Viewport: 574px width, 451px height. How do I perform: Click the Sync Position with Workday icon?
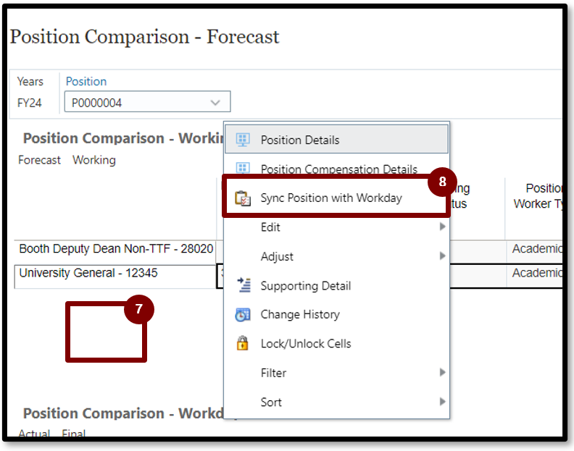(244, 198)
